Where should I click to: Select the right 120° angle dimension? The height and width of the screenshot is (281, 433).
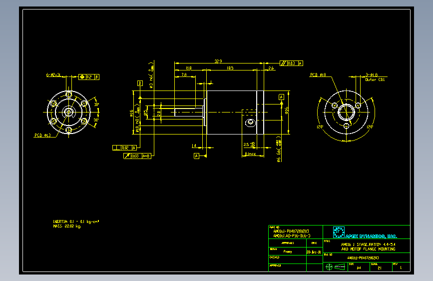pyautogui.click(x=370, y=127)
